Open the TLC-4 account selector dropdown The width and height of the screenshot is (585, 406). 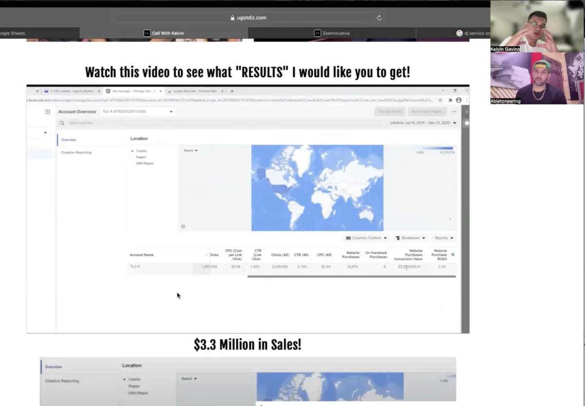pos(137,112)
